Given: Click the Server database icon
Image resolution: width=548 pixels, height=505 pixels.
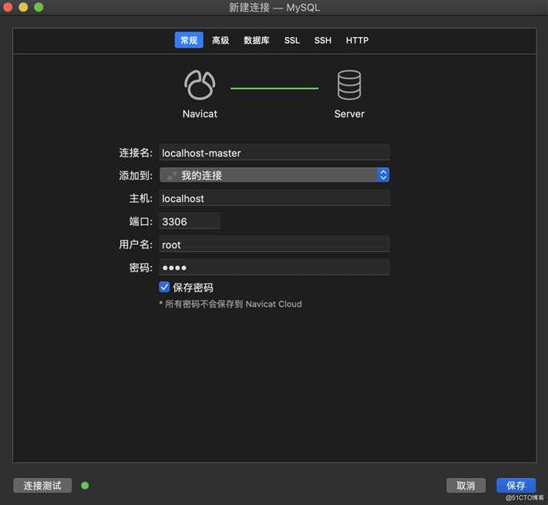Looking at the screenshot, I should click(x=349, y=86).
